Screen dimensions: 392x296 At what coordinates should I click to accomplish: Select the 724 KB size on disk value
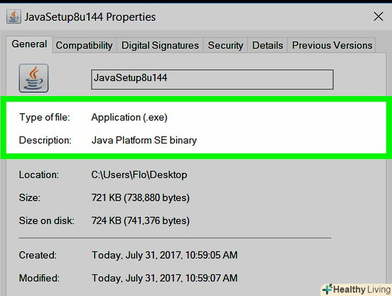pyautogui.click(x=140, y=221)
